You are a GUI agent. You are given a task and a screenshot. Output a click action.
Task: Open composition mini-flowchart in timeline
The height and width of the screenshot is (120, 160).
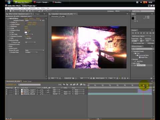(x=60, y=85)
